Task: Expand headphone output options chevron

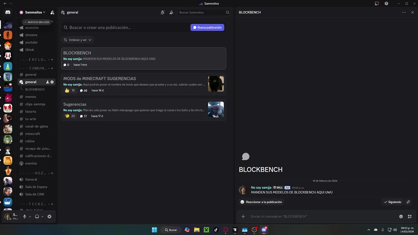Action: 42,216
